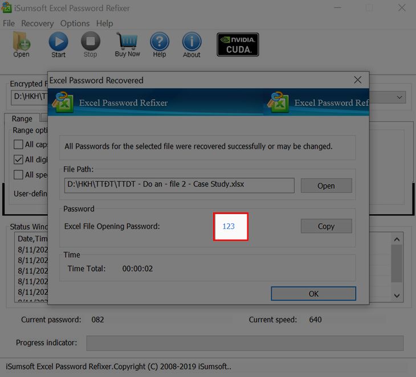Click the NVIDIA CUDA badge icon

tap(238, 44)
